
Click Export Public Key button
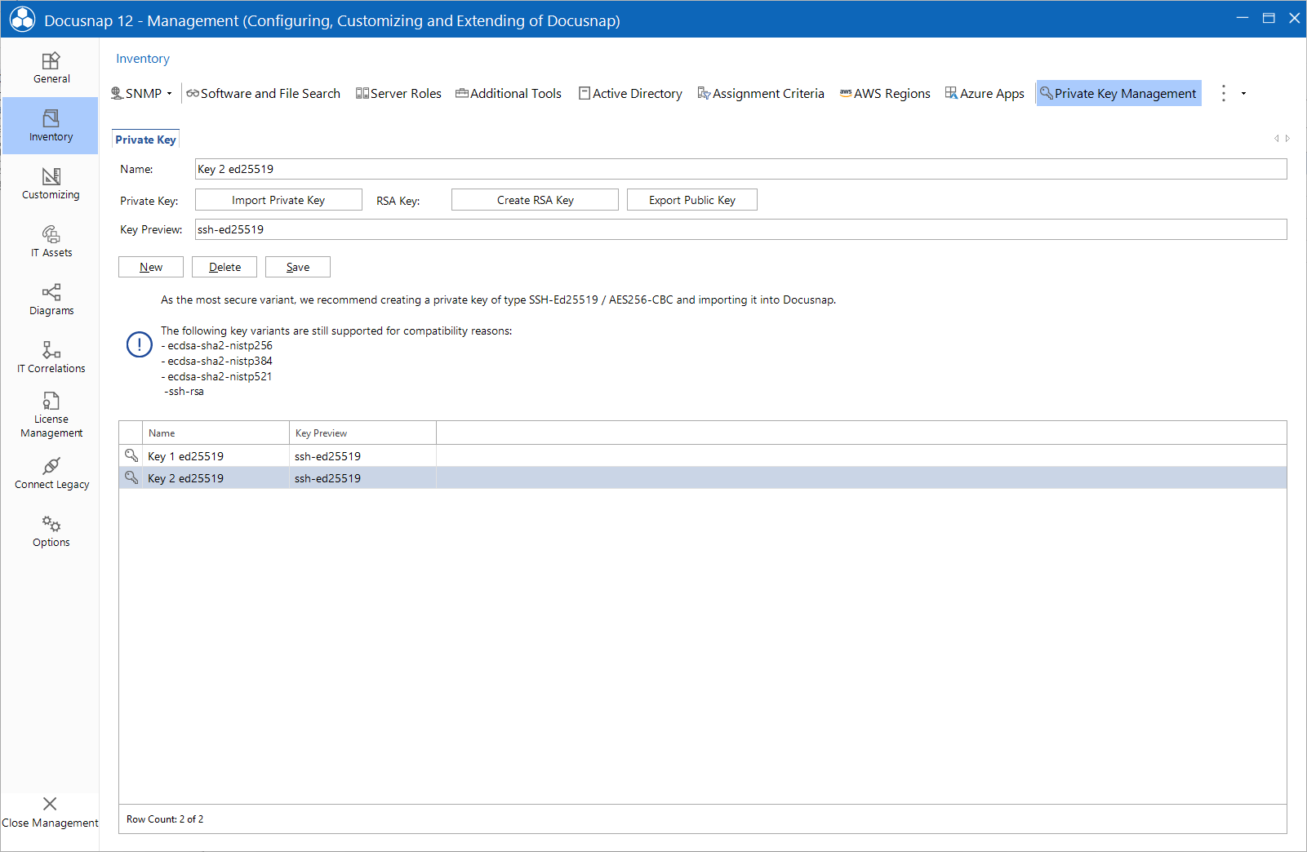pos(692,200)
